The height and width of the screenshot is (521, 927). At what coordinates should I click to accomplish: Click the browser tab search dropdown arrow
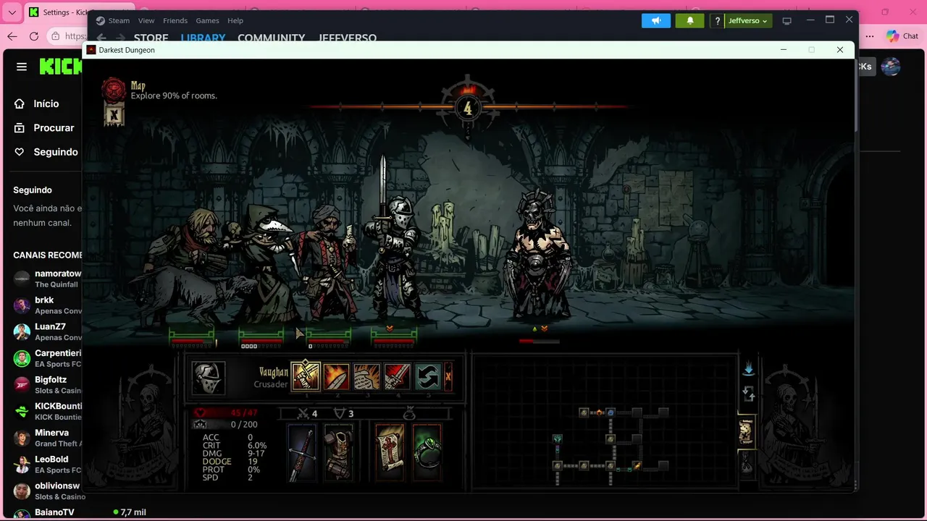[12, 12]
